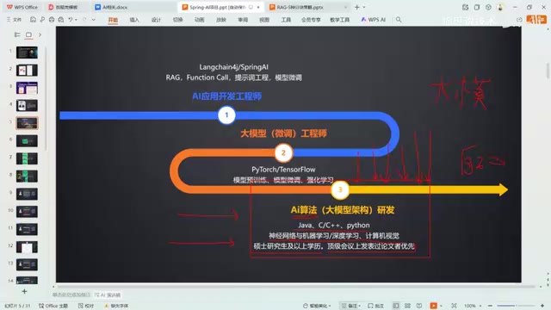Switch to normal view icon

click(396, 306)
